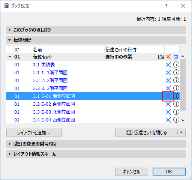Show info for 3.3 E-03 北側立面図
Screen dimensions: 192x180
click(176, 112)
